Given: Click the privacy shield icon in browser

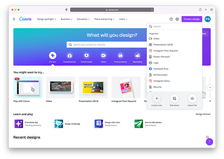Looking at the screenshot, I should (67, 10).
